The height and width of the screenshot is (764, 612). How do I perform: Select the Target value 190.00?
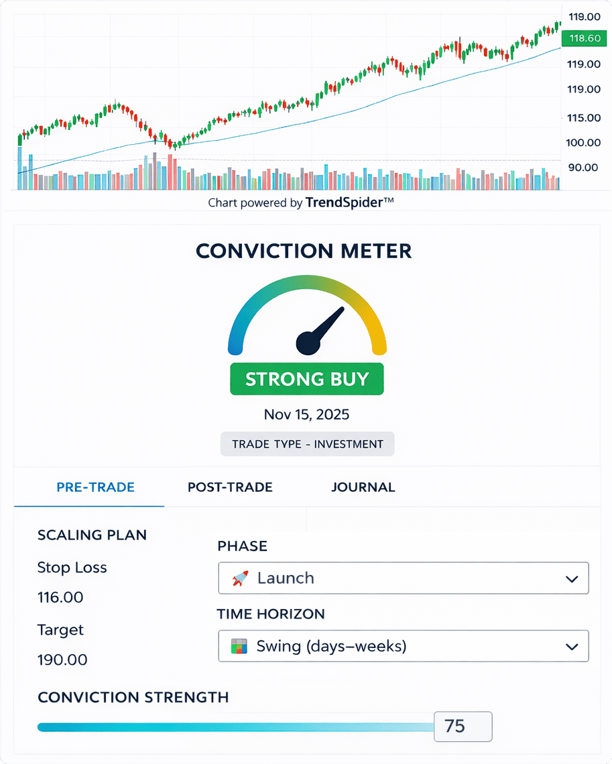click(x=62, y=659)
